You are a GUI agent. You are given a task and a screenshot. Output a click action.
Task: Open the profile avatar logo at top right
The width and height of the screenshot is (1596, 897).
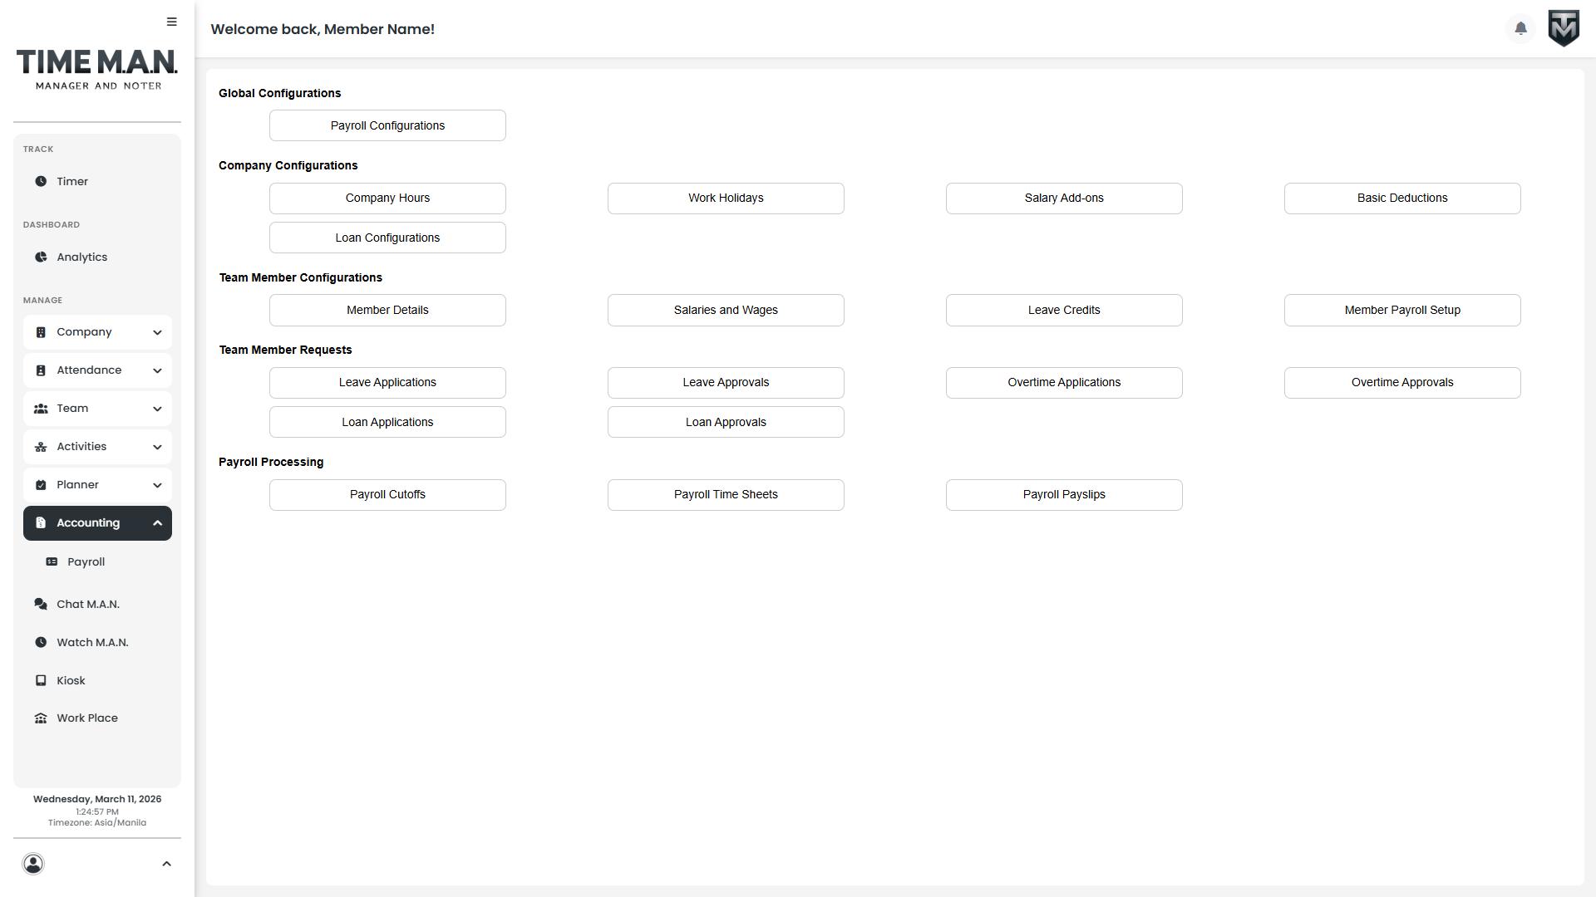click(x=1564, y=29)
